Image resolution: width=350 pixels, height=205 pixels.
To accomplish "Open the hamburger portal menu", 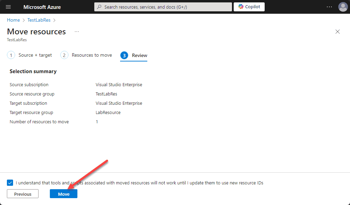I will point(8,7).
